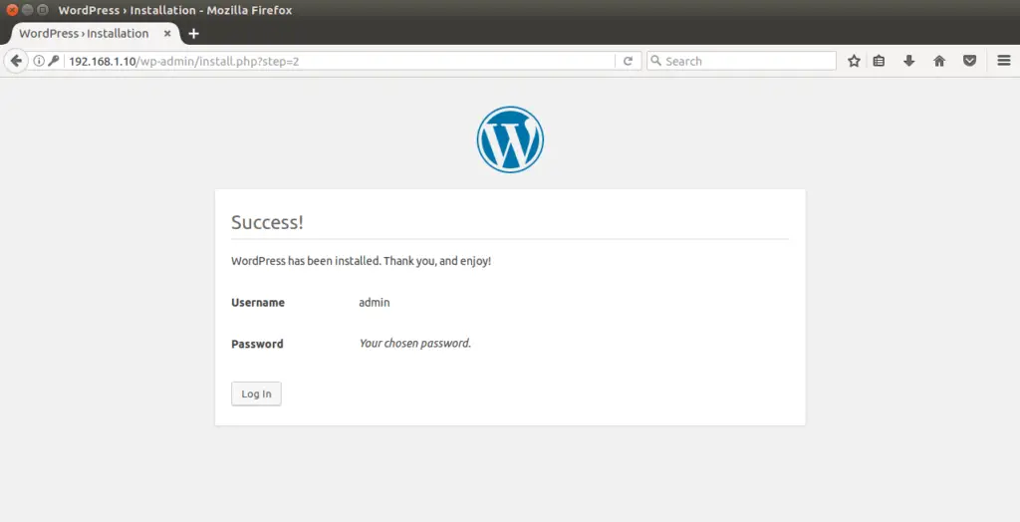Select the WordPress › Installation tab
This screenshot has width=1020, height=522.
pyautogui.click(x=96, y=34)
